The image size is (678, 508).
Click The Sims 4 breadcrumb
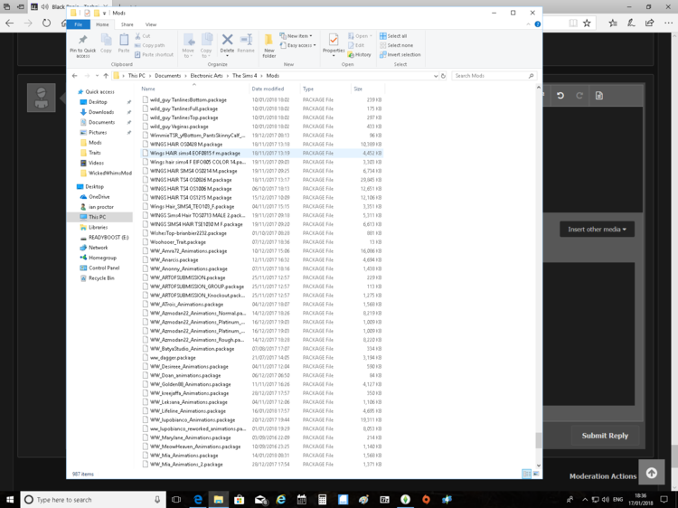(245, 76)
